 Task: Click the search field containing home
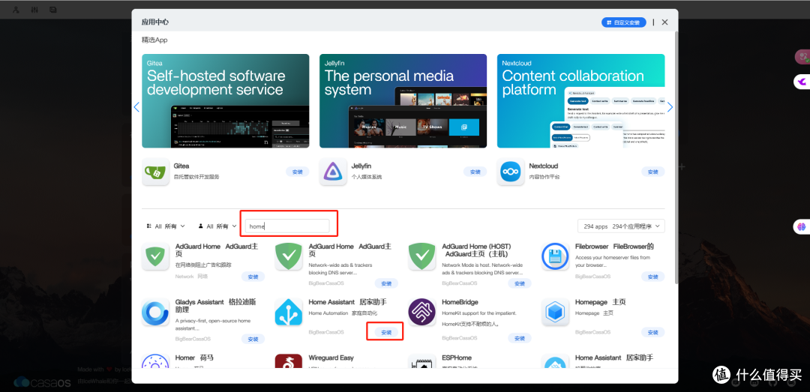pos(287,226)
